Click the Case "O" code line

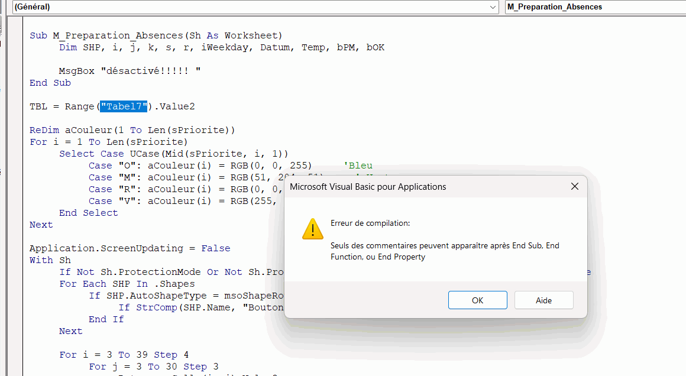click(x=200, y=166)
